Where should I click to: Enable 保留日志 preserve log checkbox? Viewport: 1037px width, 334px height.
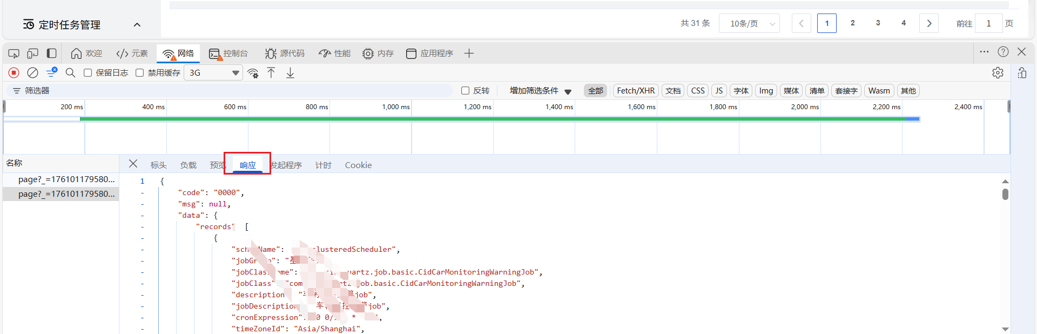tap(87, 73)
